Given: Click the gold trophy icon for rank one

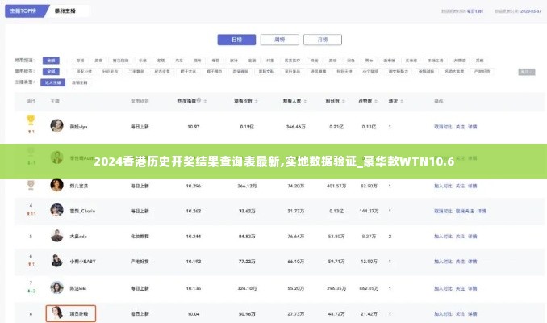Looking at the screenshot, I should click(x=31, y=120).
